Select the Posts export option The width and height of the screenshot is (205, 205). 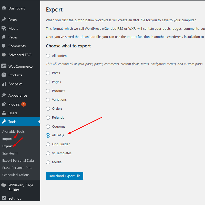pos(48,73)
